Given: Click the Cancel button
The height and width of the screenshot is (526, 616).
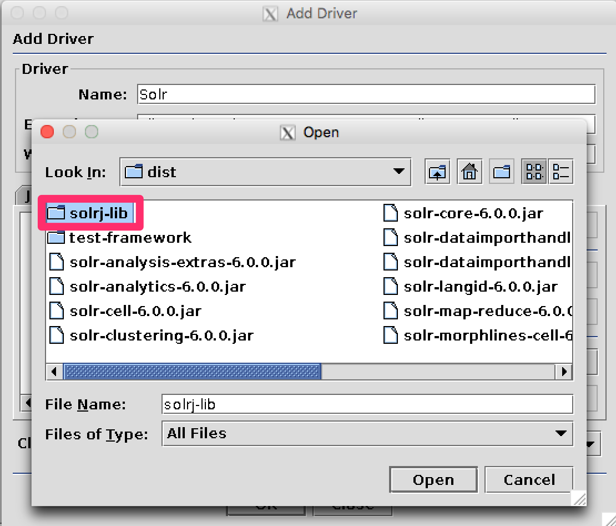Looking at the screenshot, I should (x=529, y=480).
